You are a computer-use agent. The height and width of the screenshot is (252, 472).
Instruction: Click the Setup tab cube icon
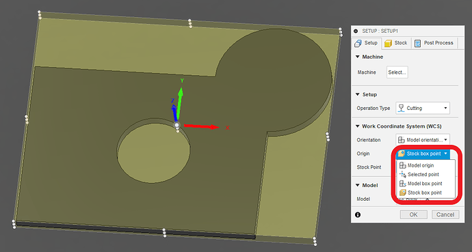[x=358, y=43]
